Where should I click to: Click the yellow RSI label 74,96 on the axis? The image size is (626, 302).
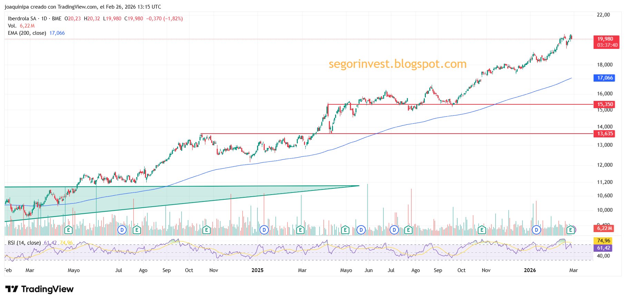pyautogui.click(x=603, y=241)
